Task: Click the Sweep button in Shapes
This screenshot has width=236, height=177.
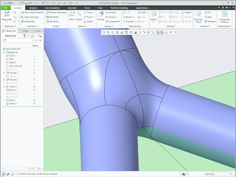Action: (x=112, y=17)
